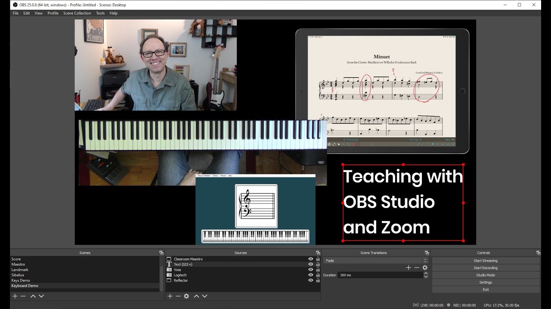551x309 pixels.
Task: Open the Scene Collection menu
Action: click(x=77, y=13)
